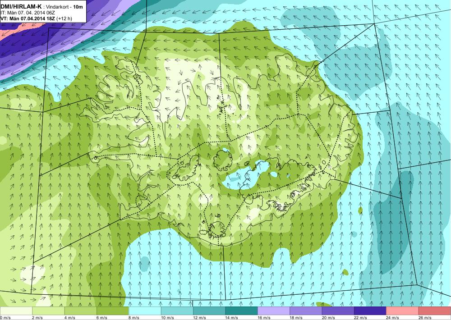Screen dimensions: 451x320
Task: Click the "(+12 h)" forecast offset text
Action: tap(64, 18)
